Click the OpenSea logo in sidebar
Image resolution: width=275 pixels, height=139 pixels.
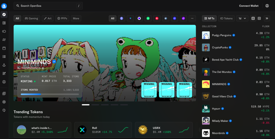pyautogui.click(x=4, y=6)
